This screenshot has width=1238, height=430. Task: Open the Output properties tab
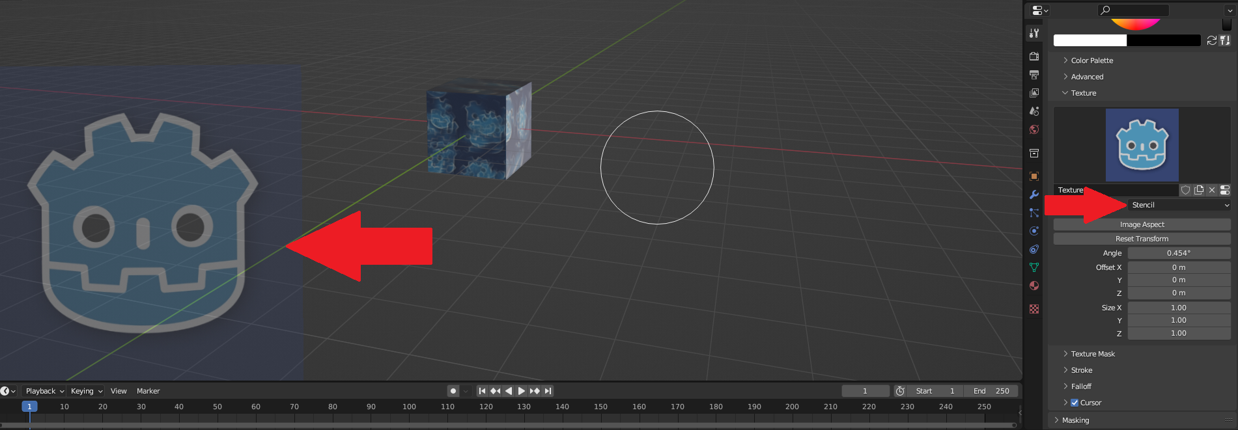tap(1034, 75)
